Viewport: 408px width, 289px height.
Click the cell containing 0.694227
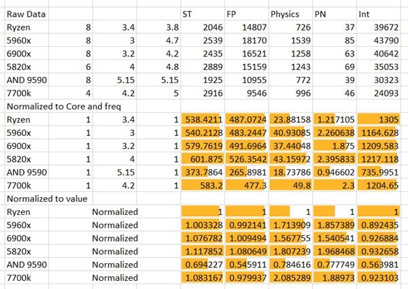pyautogui.click(x=203, y=265)
